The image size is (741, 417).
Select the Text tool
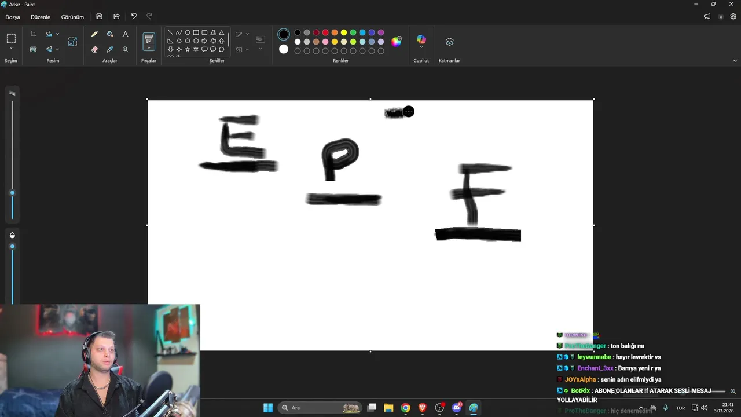click(x=125, y=35)
